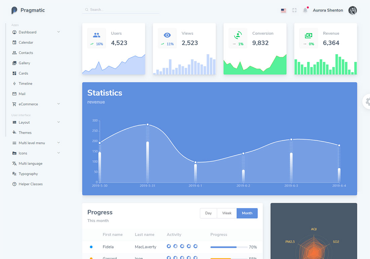Click the Themes paint bucket icon
370x259 pixels.
pyautogui.click(x=14, y=132)
